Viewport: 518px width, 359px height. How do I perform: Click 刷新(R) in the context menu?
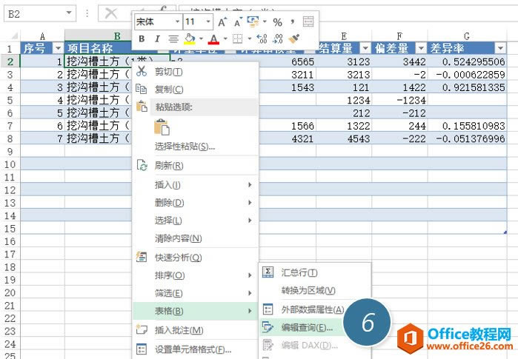pos(169,166)
